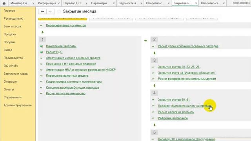Click checkmark beside Расчет долей списания косвенных расходов
This screenshot has width=251, height=141.
pos(153,46)
